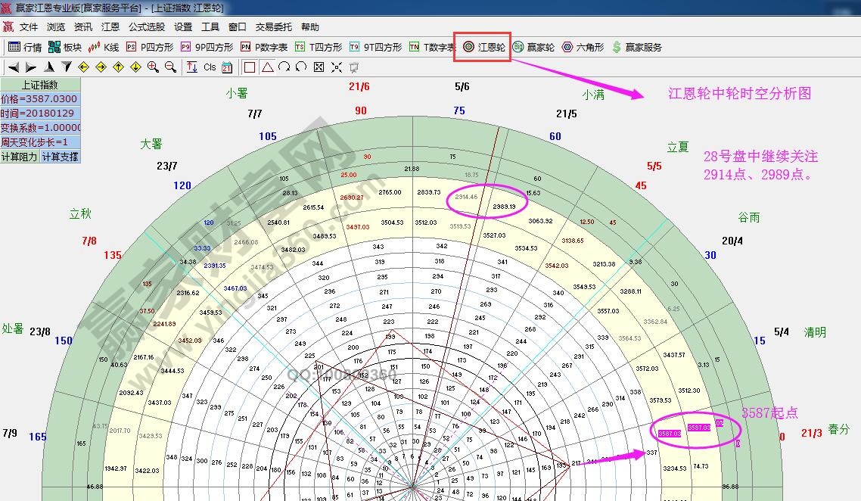The image size is (861, 501).
Task: Click the 计算阻力 resistance button
Action: tap(21, 157)
